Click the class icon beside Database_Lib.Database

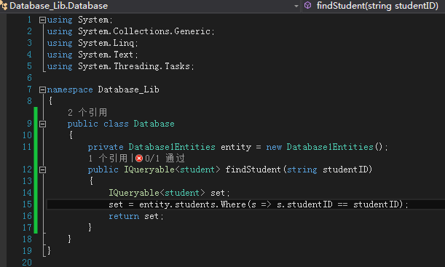tap(4, 5)
